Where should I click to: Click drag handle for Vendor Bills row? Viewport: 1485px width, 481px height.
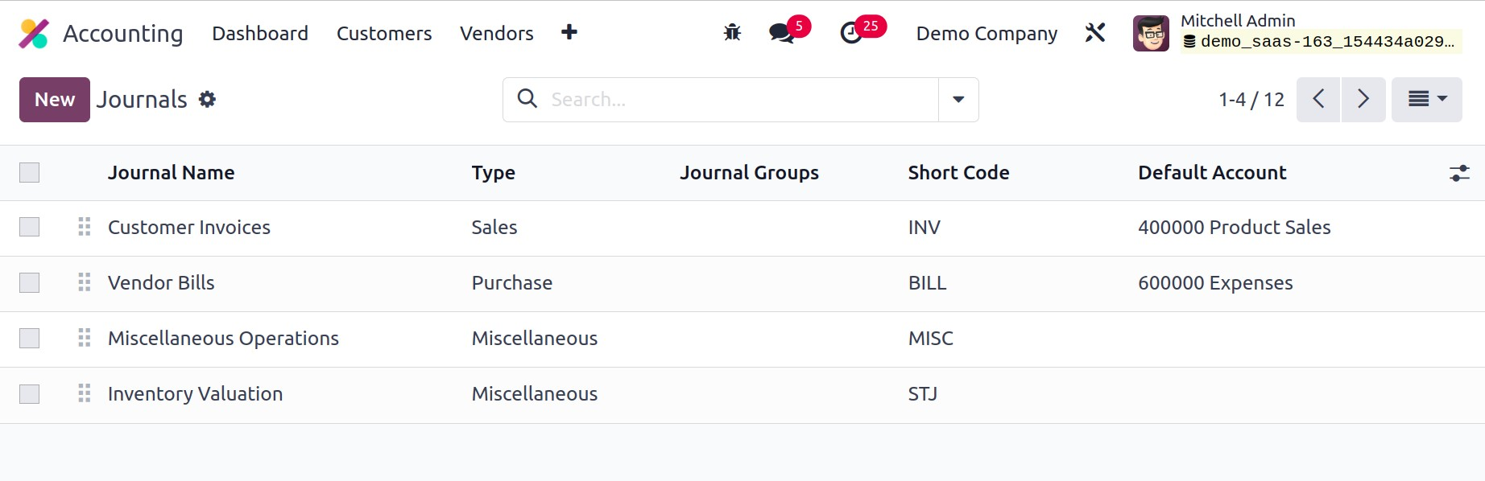coord(85,282)
